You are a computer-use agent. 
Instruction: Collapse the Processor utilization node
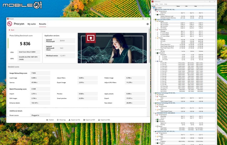pos(157,55)
